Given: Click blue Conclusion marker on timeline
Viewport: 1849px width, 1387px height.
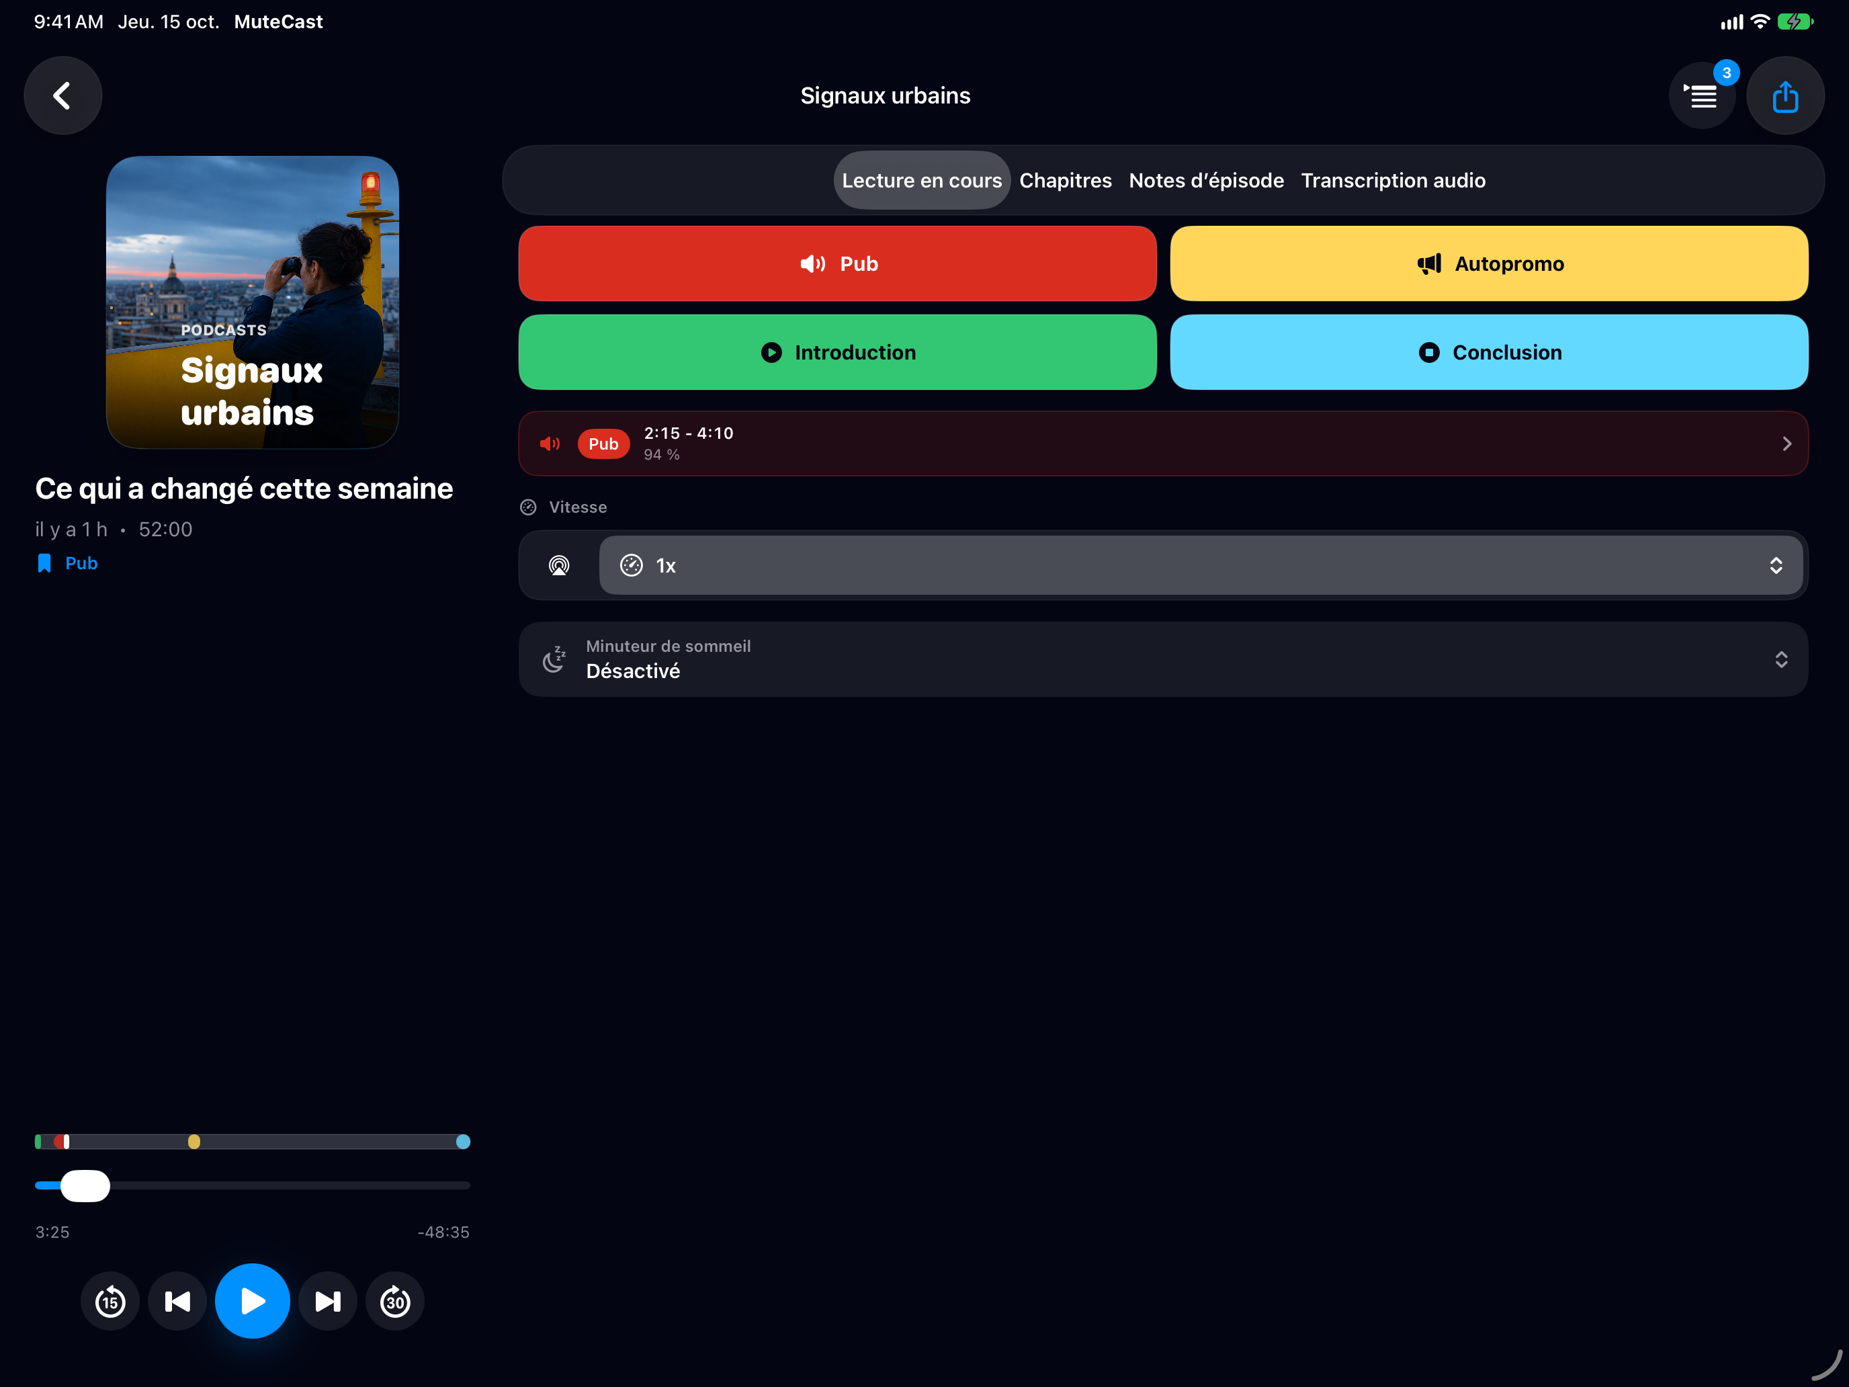Looking at the screenshot, I should pos(463,1141).
